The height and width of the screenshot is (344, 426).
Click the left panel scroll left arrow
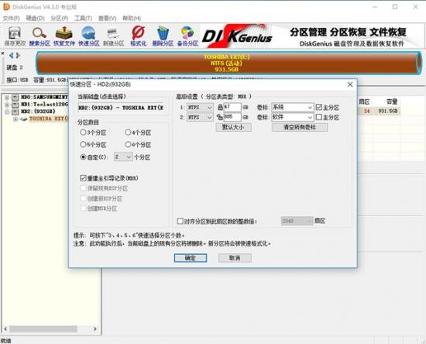coord(5,329)
